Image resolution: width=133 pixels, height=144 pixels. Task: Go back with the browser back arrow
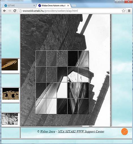(5, 11)
